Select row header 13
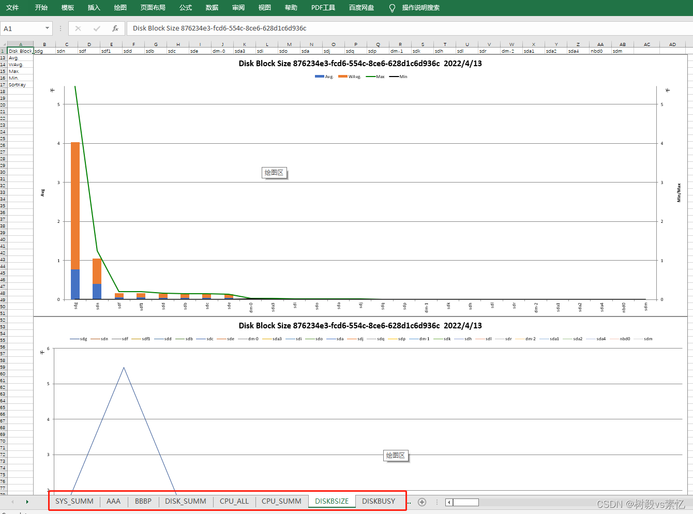The height and width of the screenshot is (514, 693). click(3, 58)
